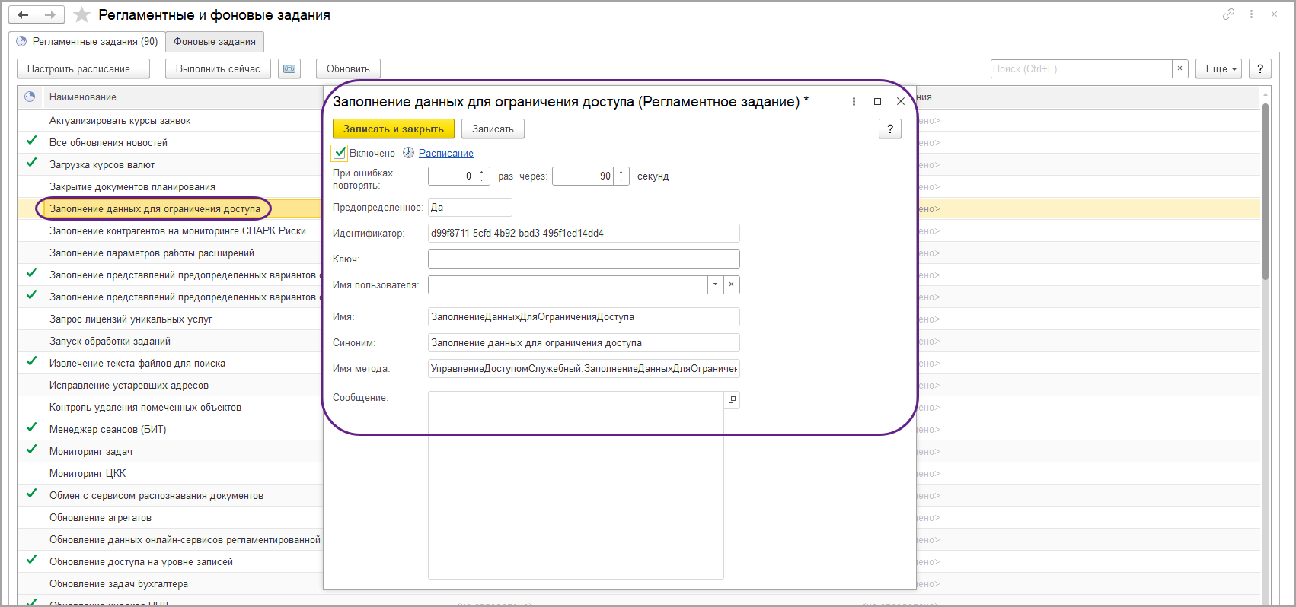The width and height of the screenshot is (1296, 607).
Task: Select row Запрос лицензий уникальных услуг
Action: (131, 319)
